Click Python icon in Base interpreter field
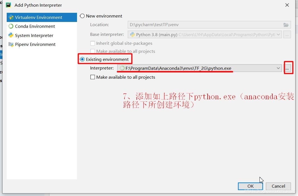 tap(133, 35)
